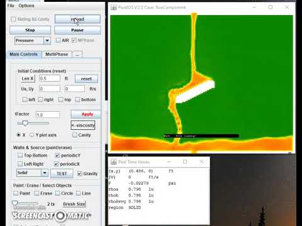The image size is (302, 226).
Task: Open the Solid wall type dropdown
Action: pos(32,173)
